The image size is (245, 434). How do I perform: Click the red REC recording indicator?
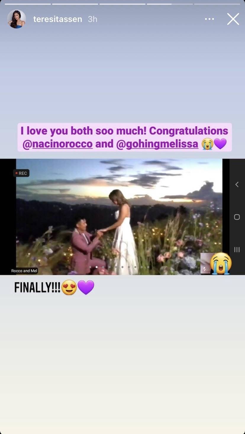pyautogui.click(x=21, y=173)
